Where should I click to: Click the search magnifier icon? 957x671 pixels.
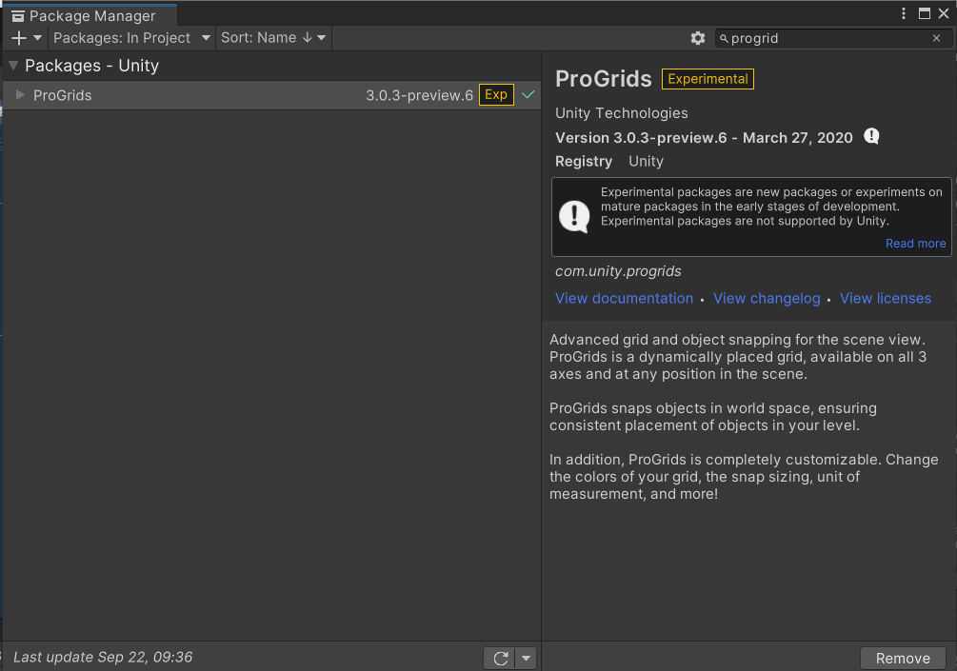pyautogui.click(x=724, y=39)
